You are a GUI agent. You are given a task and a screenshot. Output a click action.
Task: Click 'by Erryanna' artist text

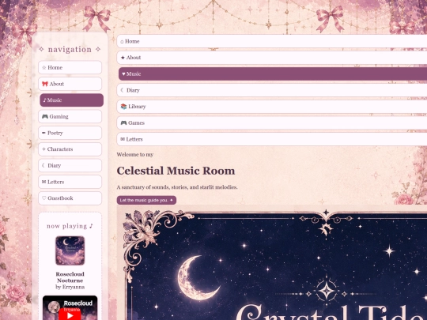point(70,287)
